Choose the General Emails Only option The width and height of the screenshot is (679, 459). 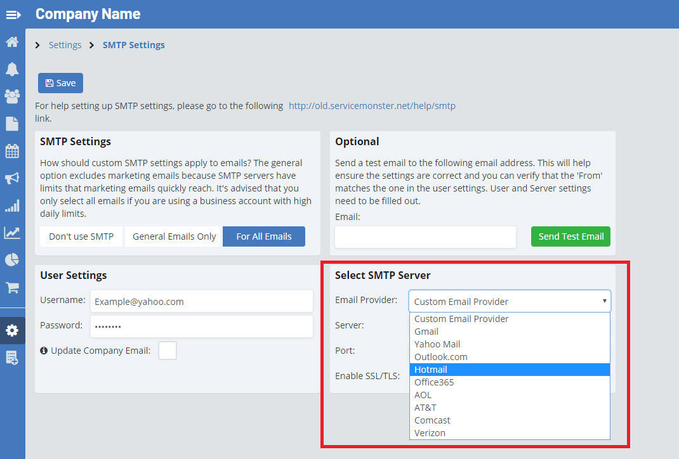(x=174, y=236)
